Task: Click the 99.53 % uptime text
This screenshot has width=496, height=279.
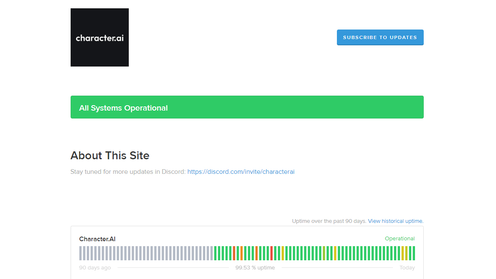Action: click(x=255, y=268)
